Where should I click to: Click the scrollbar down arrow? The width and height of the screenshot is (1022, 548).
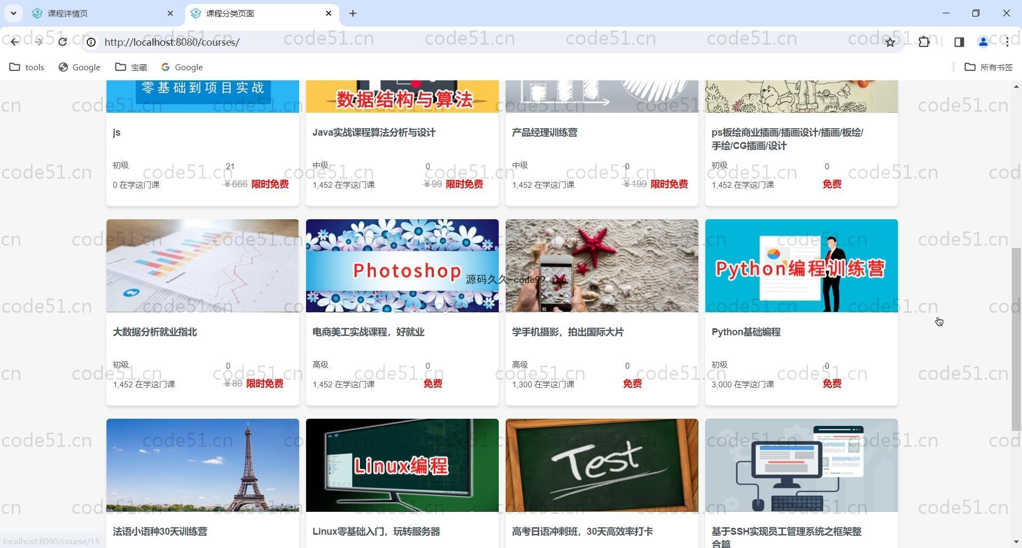tap(1016, 542)
